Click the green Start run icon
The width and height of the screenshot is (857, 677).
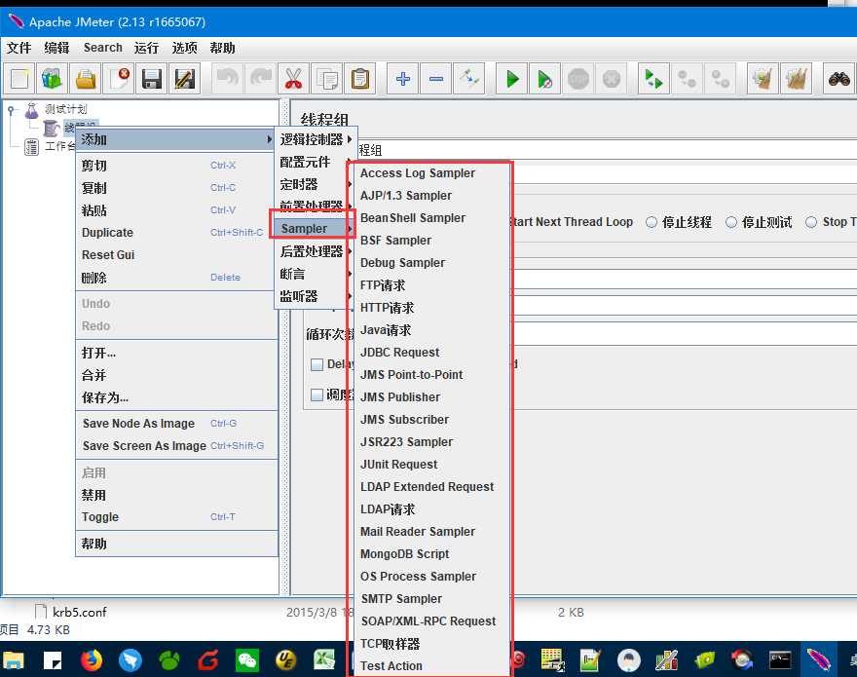point(512,79)
